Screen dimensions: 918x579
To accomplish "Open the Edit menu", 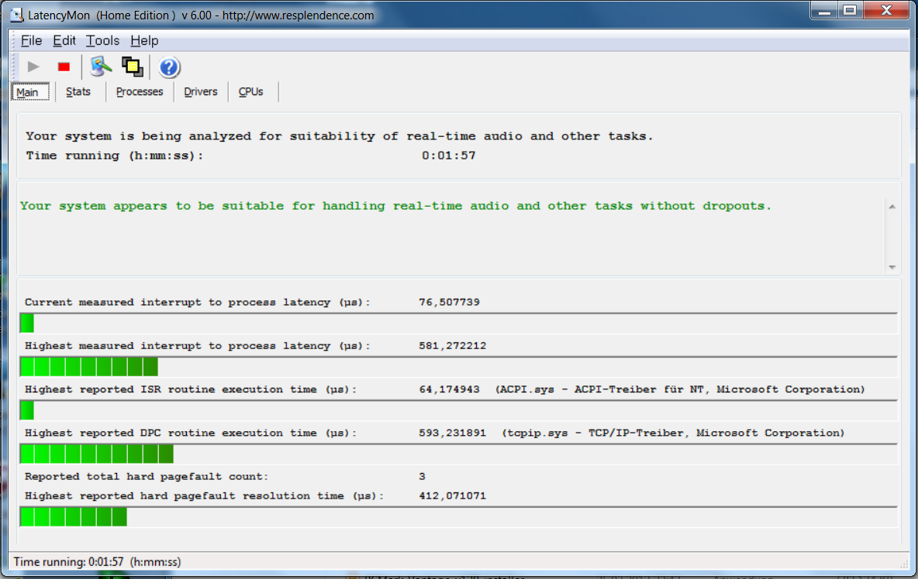I will pyautogui.click(x=64, y=40).
